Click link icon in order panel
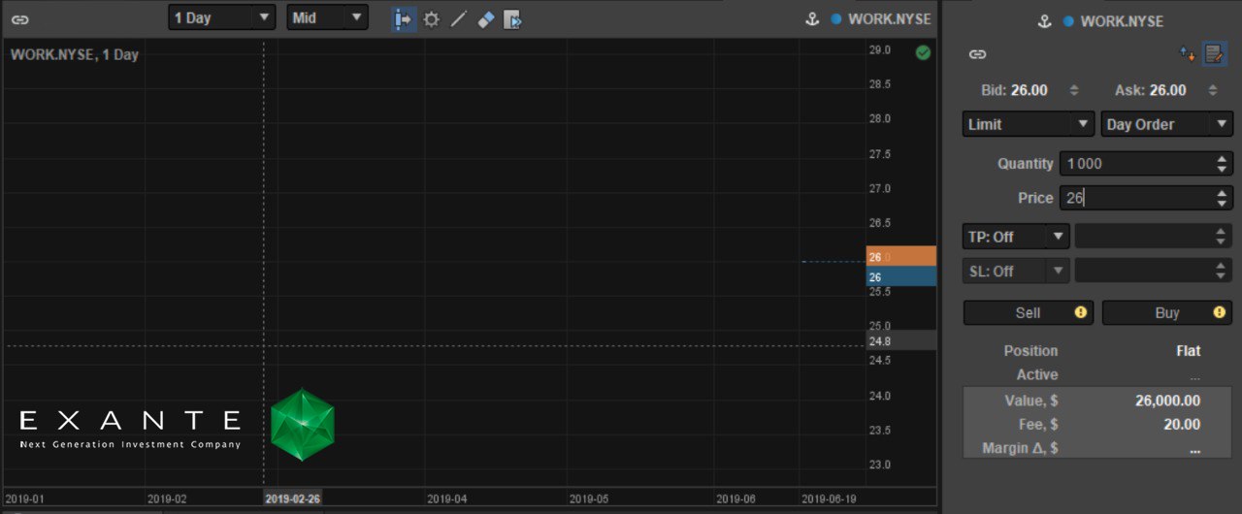Screen dimensions: 1242x514 point(977,54)
